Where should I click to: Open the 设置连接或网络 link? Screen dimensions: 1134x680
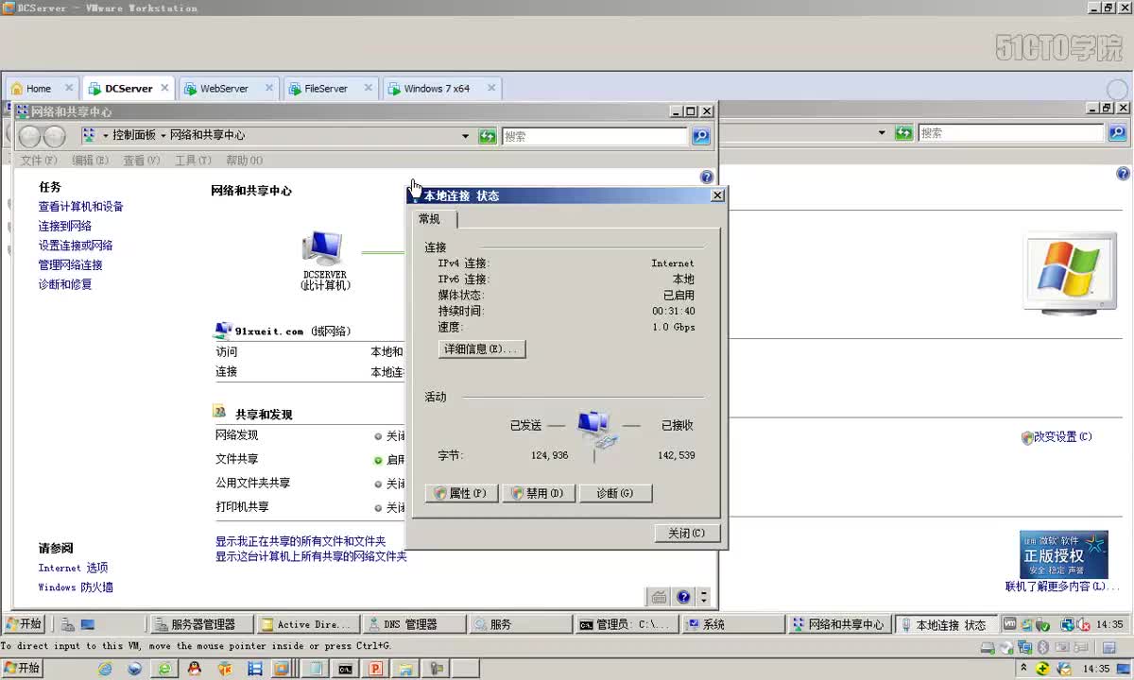pyautogui.click(x=75, y=246)
